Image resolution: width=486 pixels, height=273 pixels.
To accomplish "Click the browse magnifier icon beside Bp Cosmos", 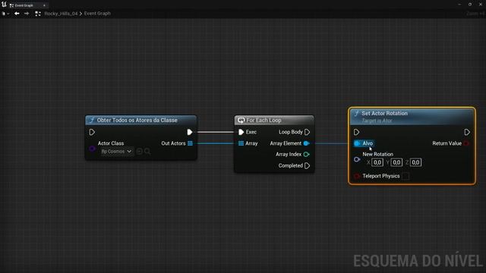I will pyautogui.click(x=147, y=152).
